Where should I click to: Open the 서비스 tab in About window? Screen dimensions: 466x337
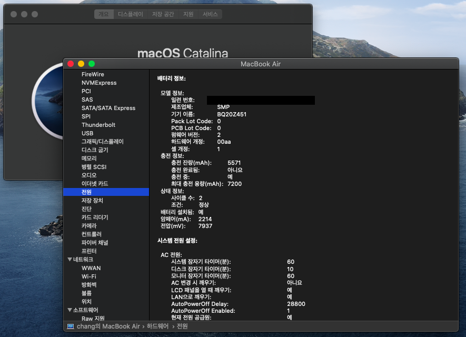[x=210, y=14]
